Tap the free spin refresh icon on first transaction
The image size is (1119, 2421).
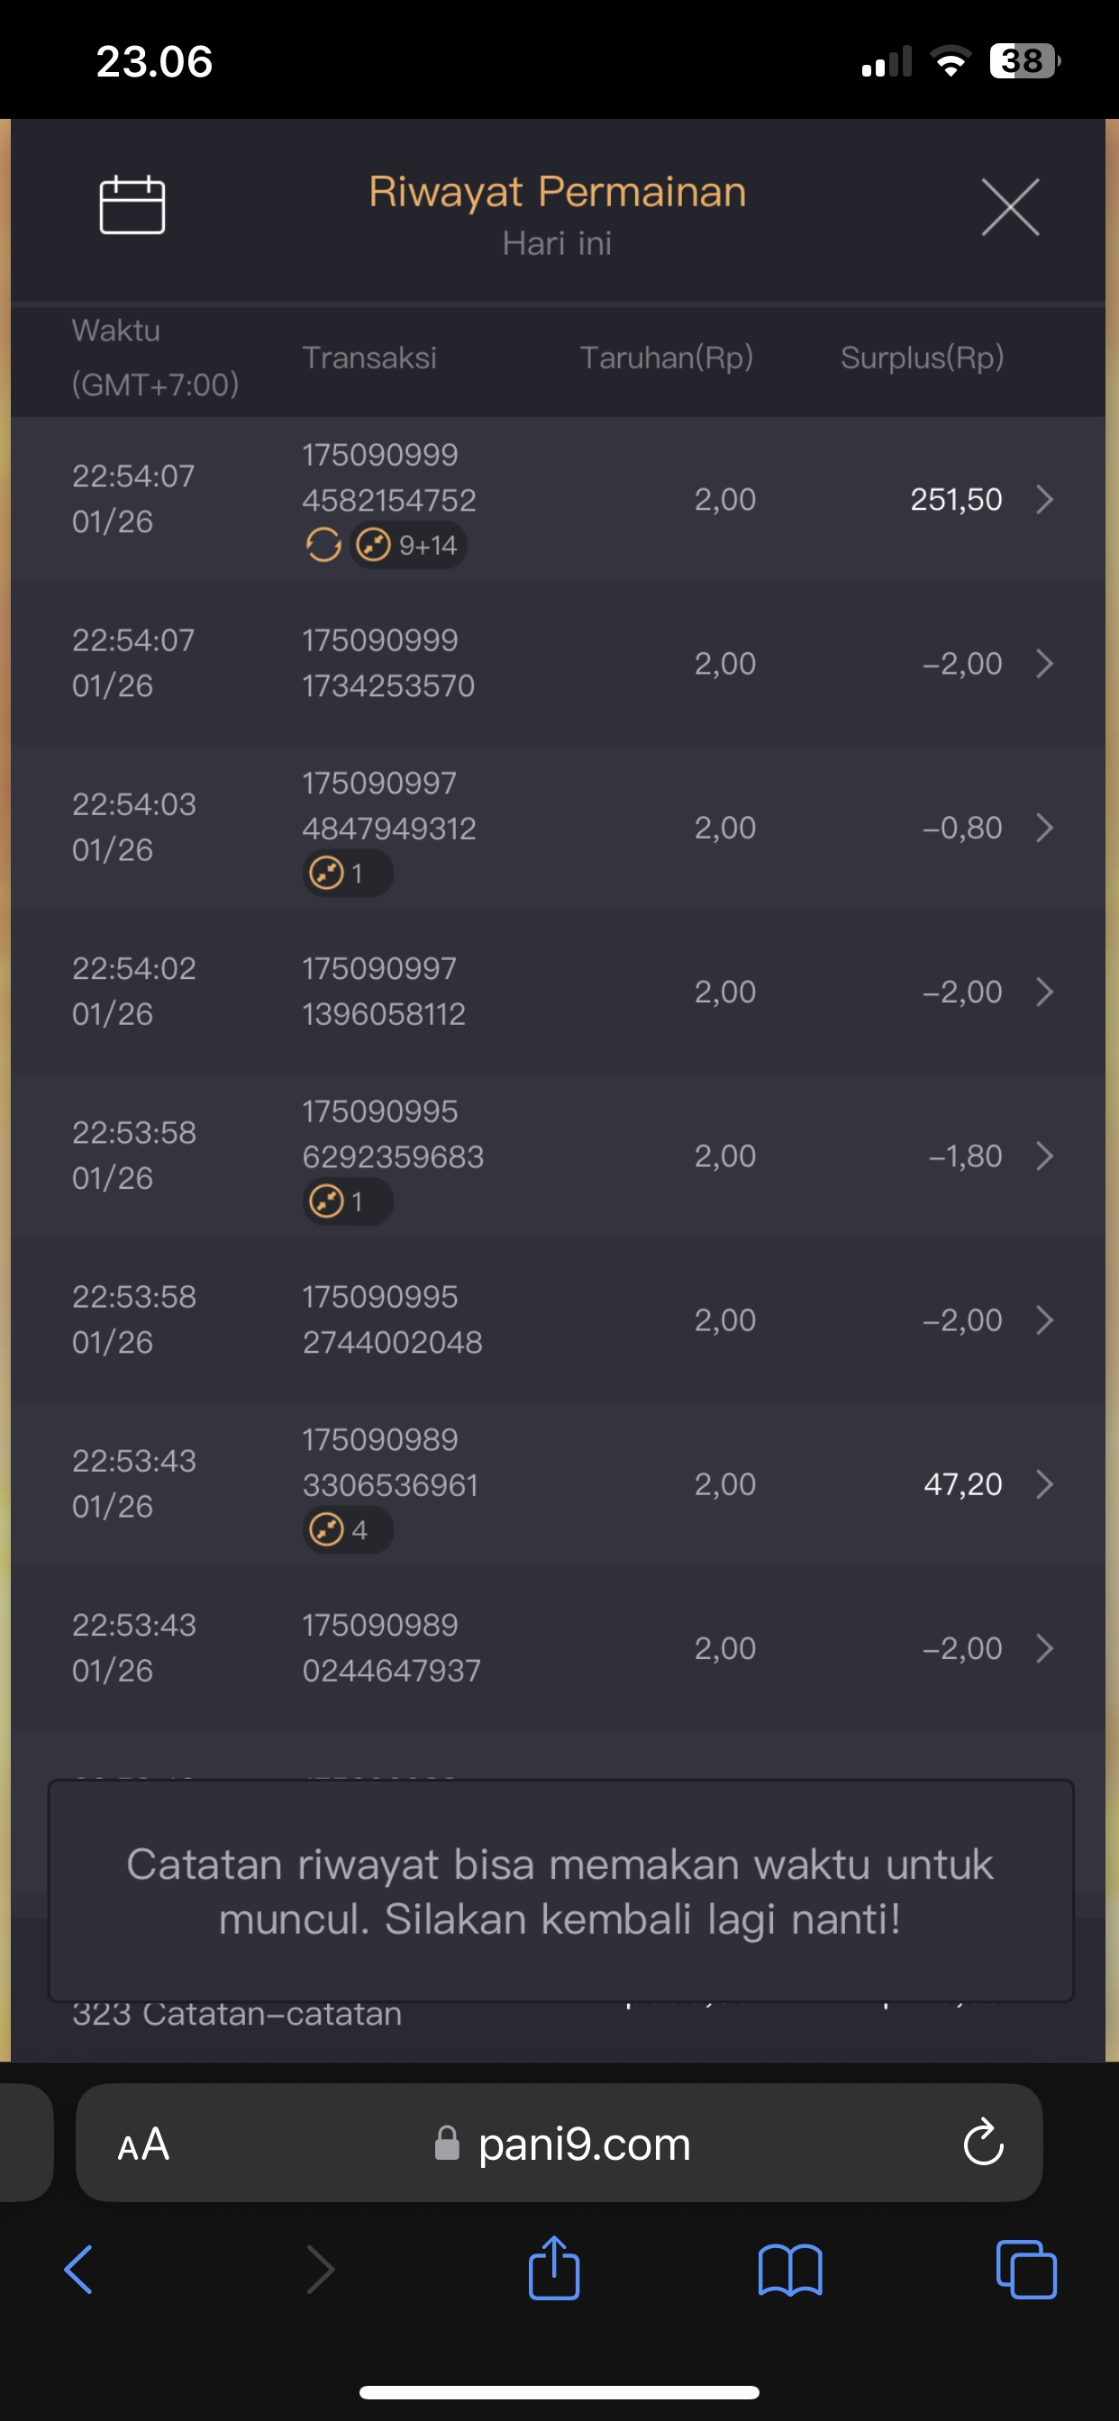click(323, 544)
